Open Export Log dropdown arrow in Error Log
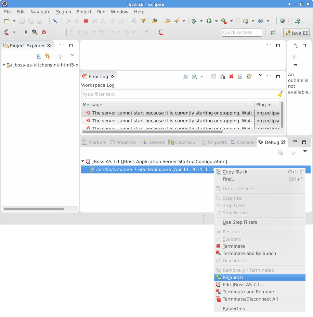Screen dimensions: 313x317 (x=201, y=77)
